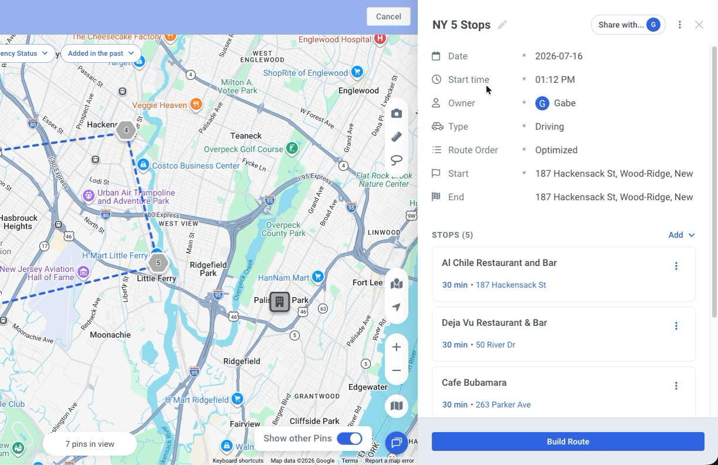Image resolution: width=718 pixels, height=465 pixels.
Task: Click the Overpeck Golf Course marker
Action: click(292, 149)
